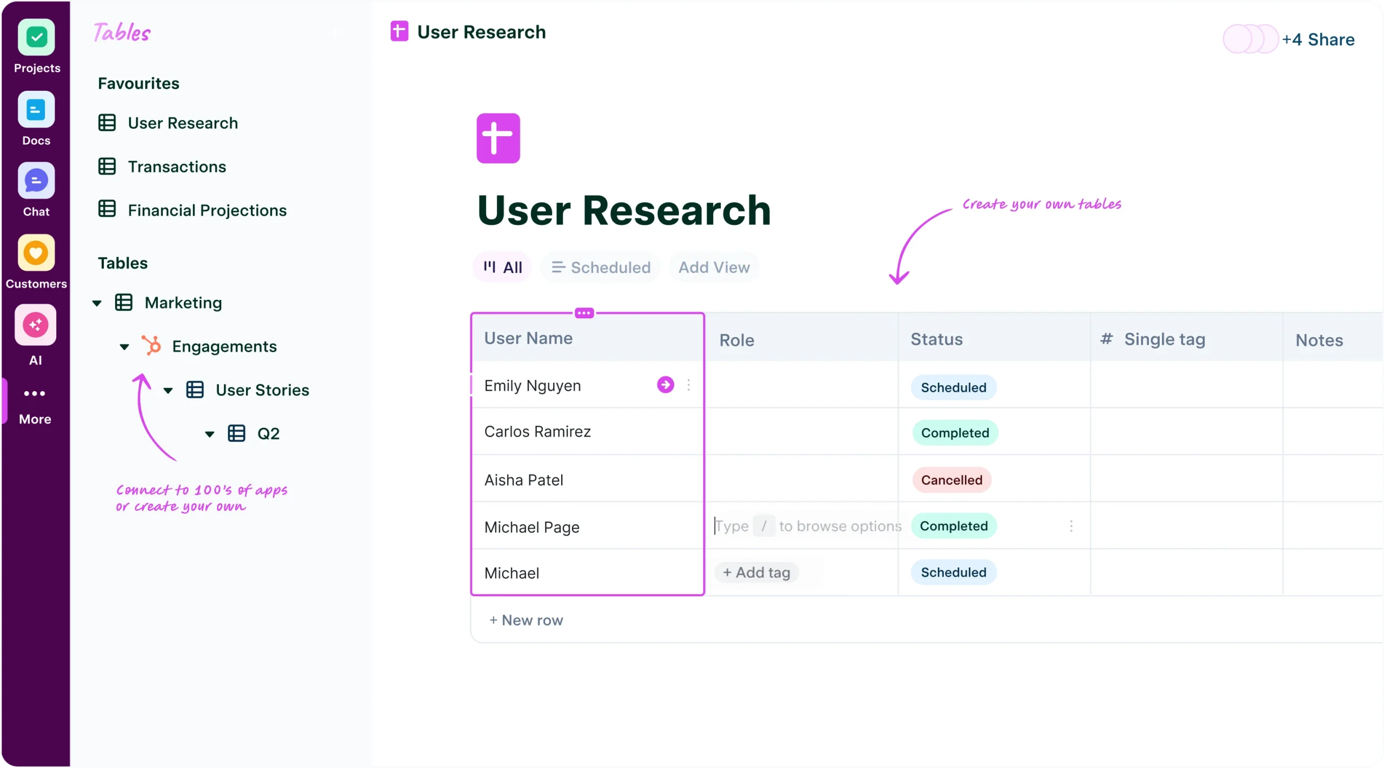This screenshot has width=1384, height=768.
Task: Collapse the Engagements sub-table
Action: (125, 346)
